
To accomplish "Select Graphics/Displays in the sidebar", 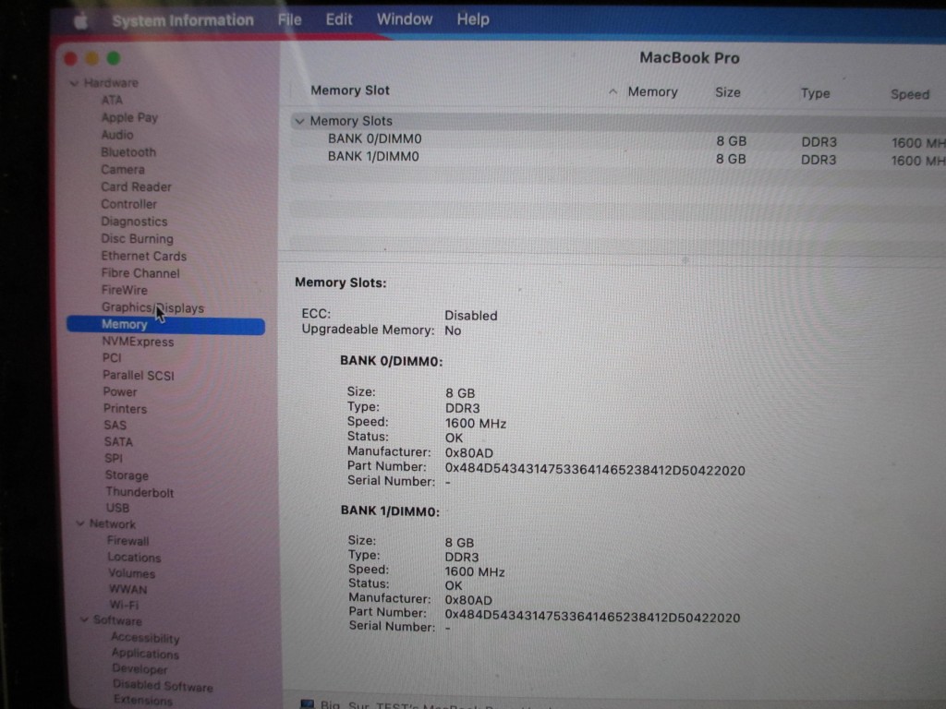I will [x=152, y=307].
